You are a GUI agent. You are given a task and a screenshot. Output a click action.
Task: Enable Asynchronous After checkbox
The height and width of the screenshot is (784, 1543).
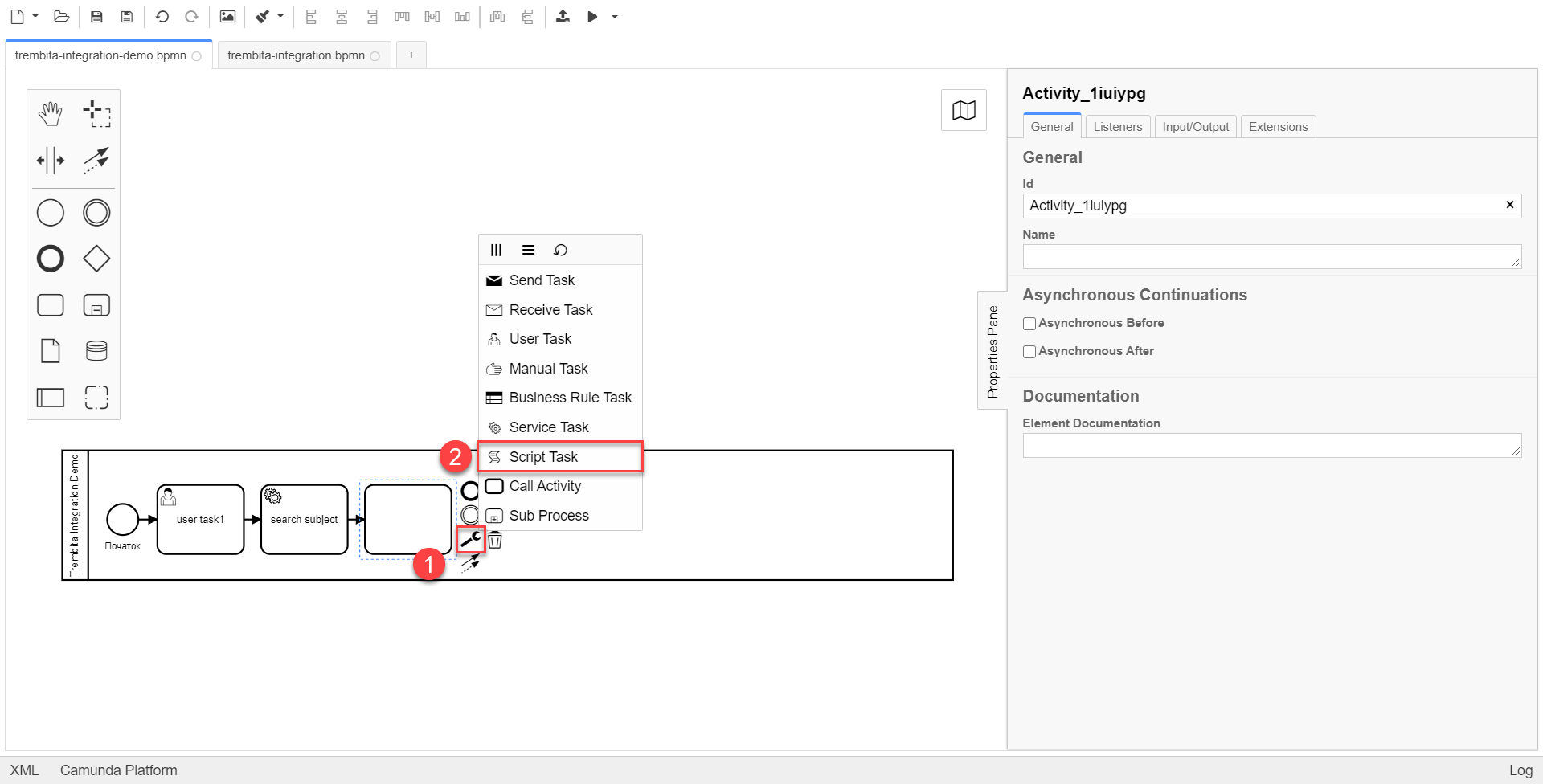point(1029,352)
